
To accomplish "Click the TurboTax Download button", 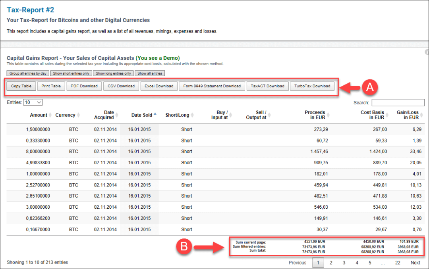I will click(x=312, y=86).
